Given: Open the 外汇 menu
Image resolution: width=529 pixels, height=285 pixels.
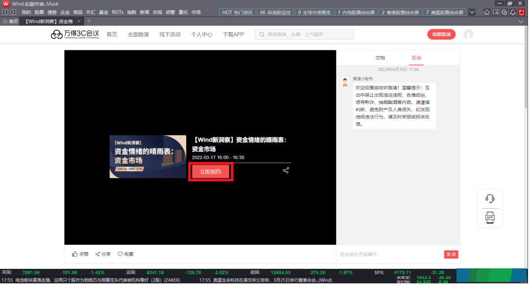Looking at the screenshot, I should (91, 12).
